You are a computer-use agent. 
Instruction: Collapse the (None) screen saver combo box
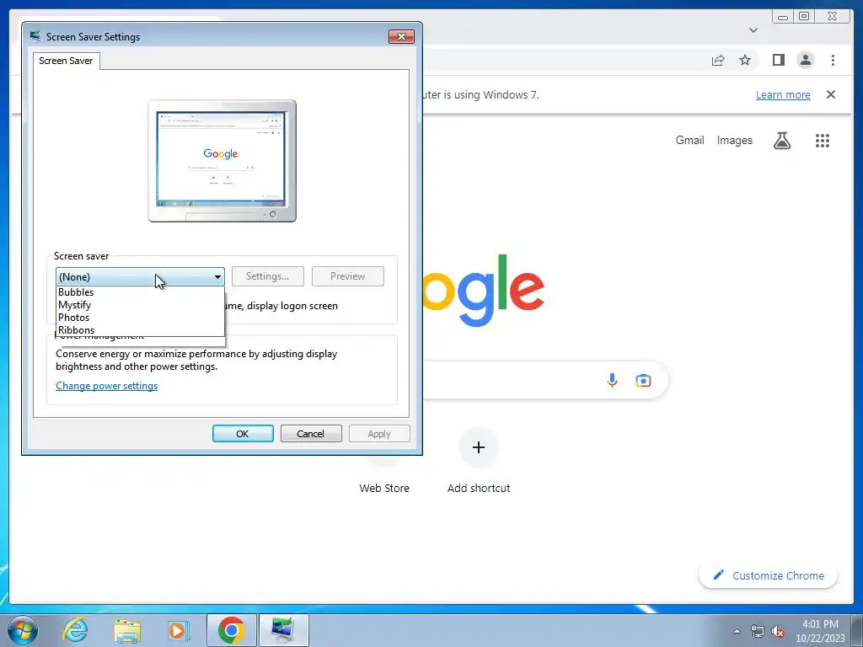[x=140, y=276]
